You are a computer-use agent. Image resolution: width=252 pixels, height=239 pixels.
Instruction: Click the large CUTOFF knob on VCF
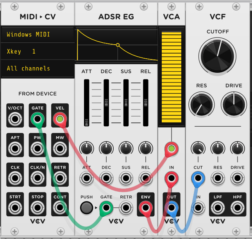[217, 56]
